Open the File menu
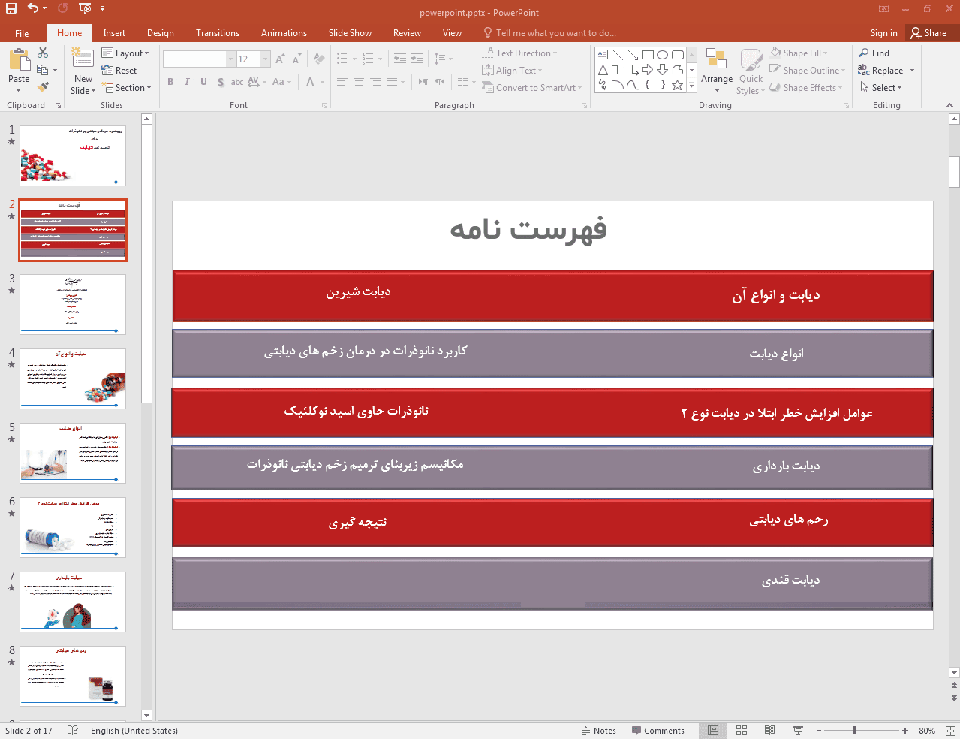Image resolution: width=960 pixels, height=739 pixels. click(x=22, y=33)
